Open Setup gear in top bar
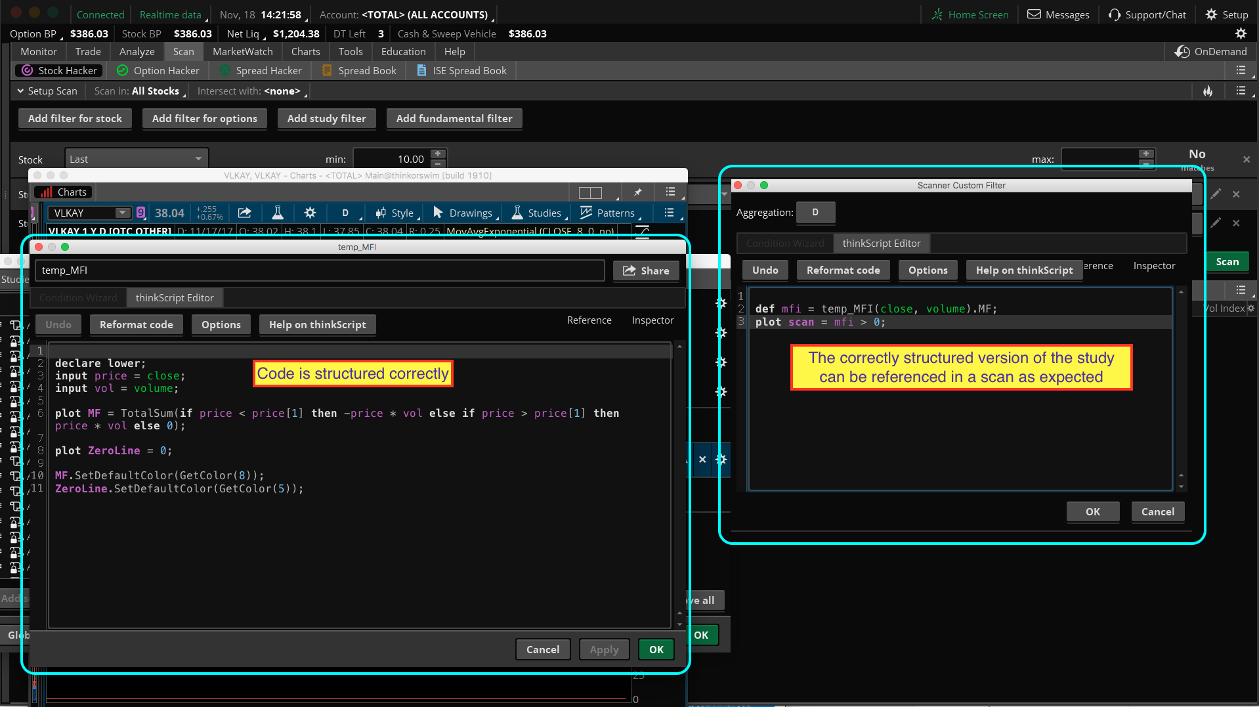This screenshot has height=707, width=1259. pos(1227,14)
